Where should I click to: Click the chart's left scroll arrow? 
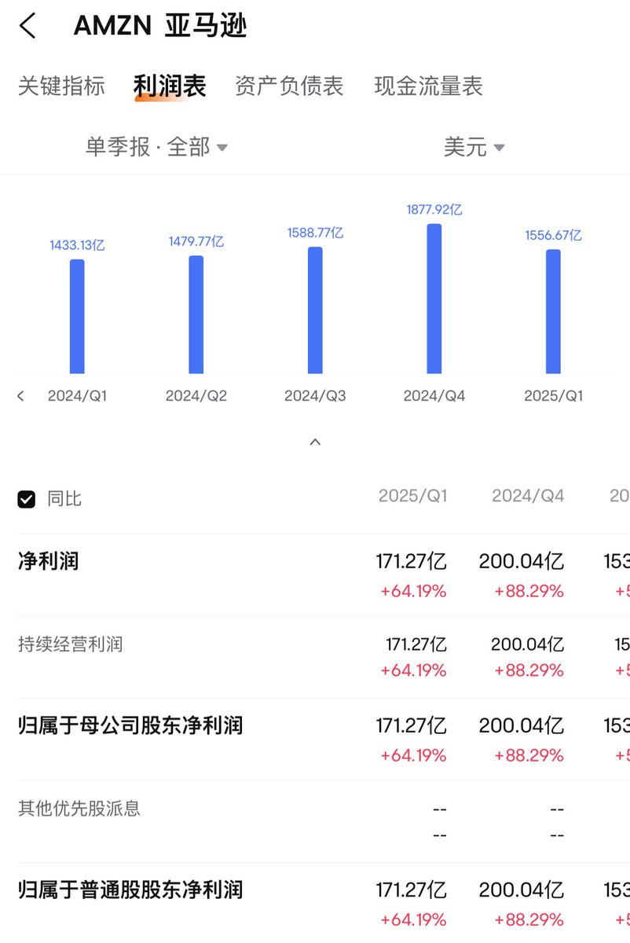21,395
